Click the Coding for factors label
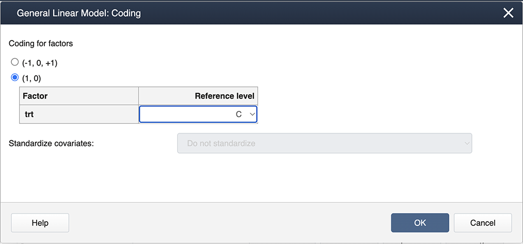 pyautogui.click(x=41, y=43)
